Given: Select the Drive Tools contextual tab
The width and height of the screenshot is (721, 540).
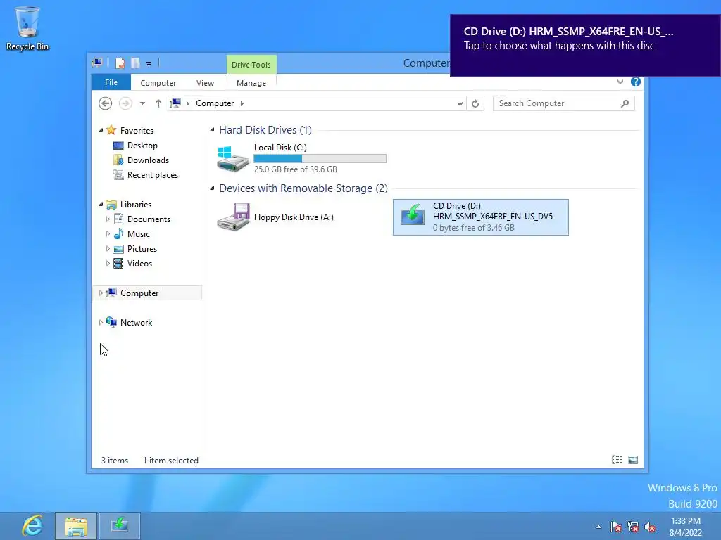Looking at the screenshot, I should (x=251, y=64).
